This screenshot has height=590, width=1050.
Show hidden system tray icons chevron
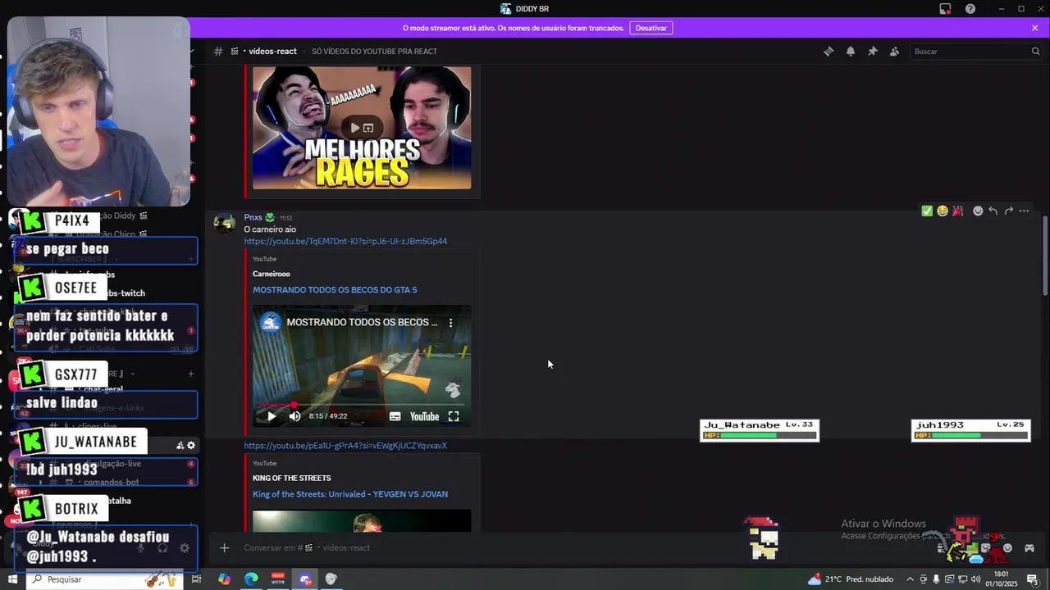[x=910, y=579]
